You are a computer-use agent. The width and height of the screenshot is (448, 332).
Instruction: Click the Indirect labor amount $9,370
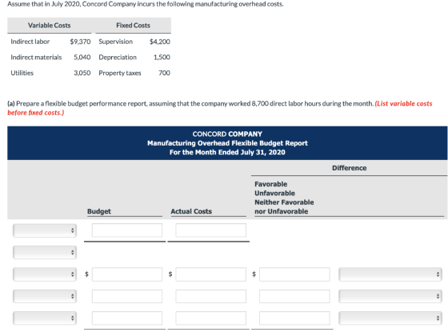click(x=80, y=42)
